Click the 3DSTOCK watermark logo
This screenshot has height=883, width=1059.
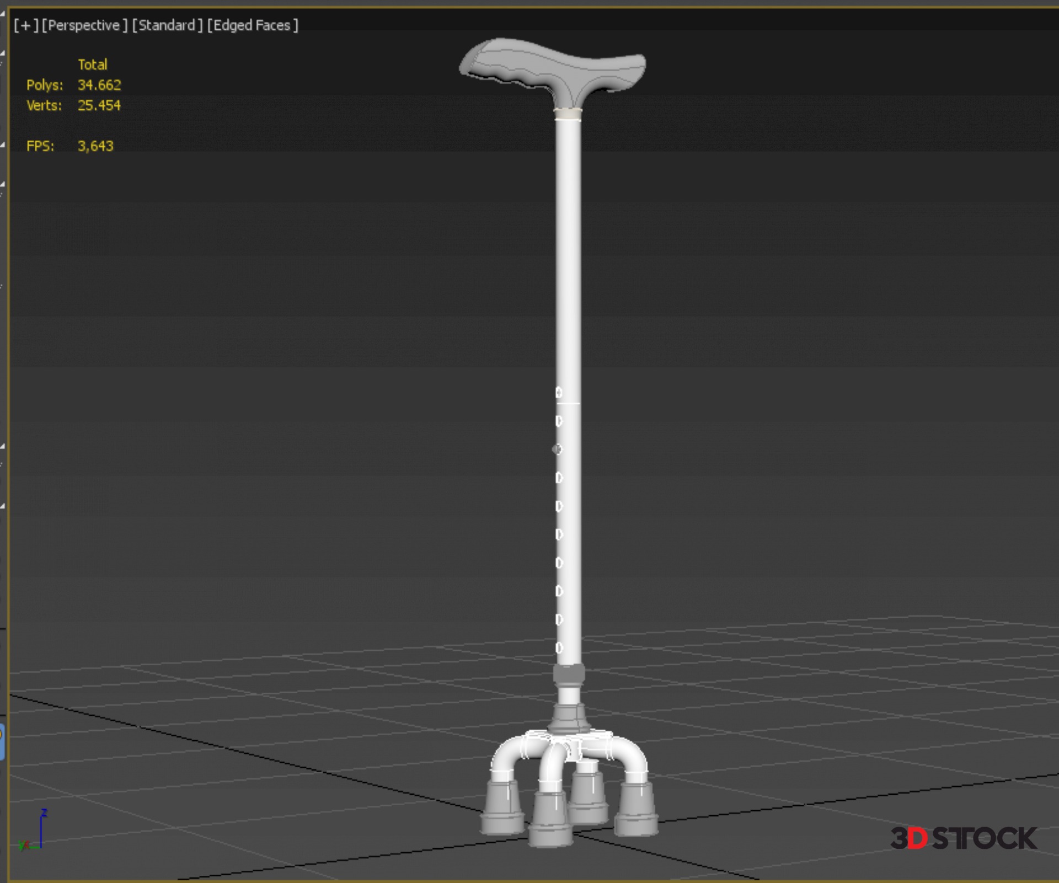(x=963, y=838)
